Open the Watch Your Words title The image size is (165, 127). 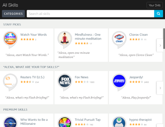point(34,35)
